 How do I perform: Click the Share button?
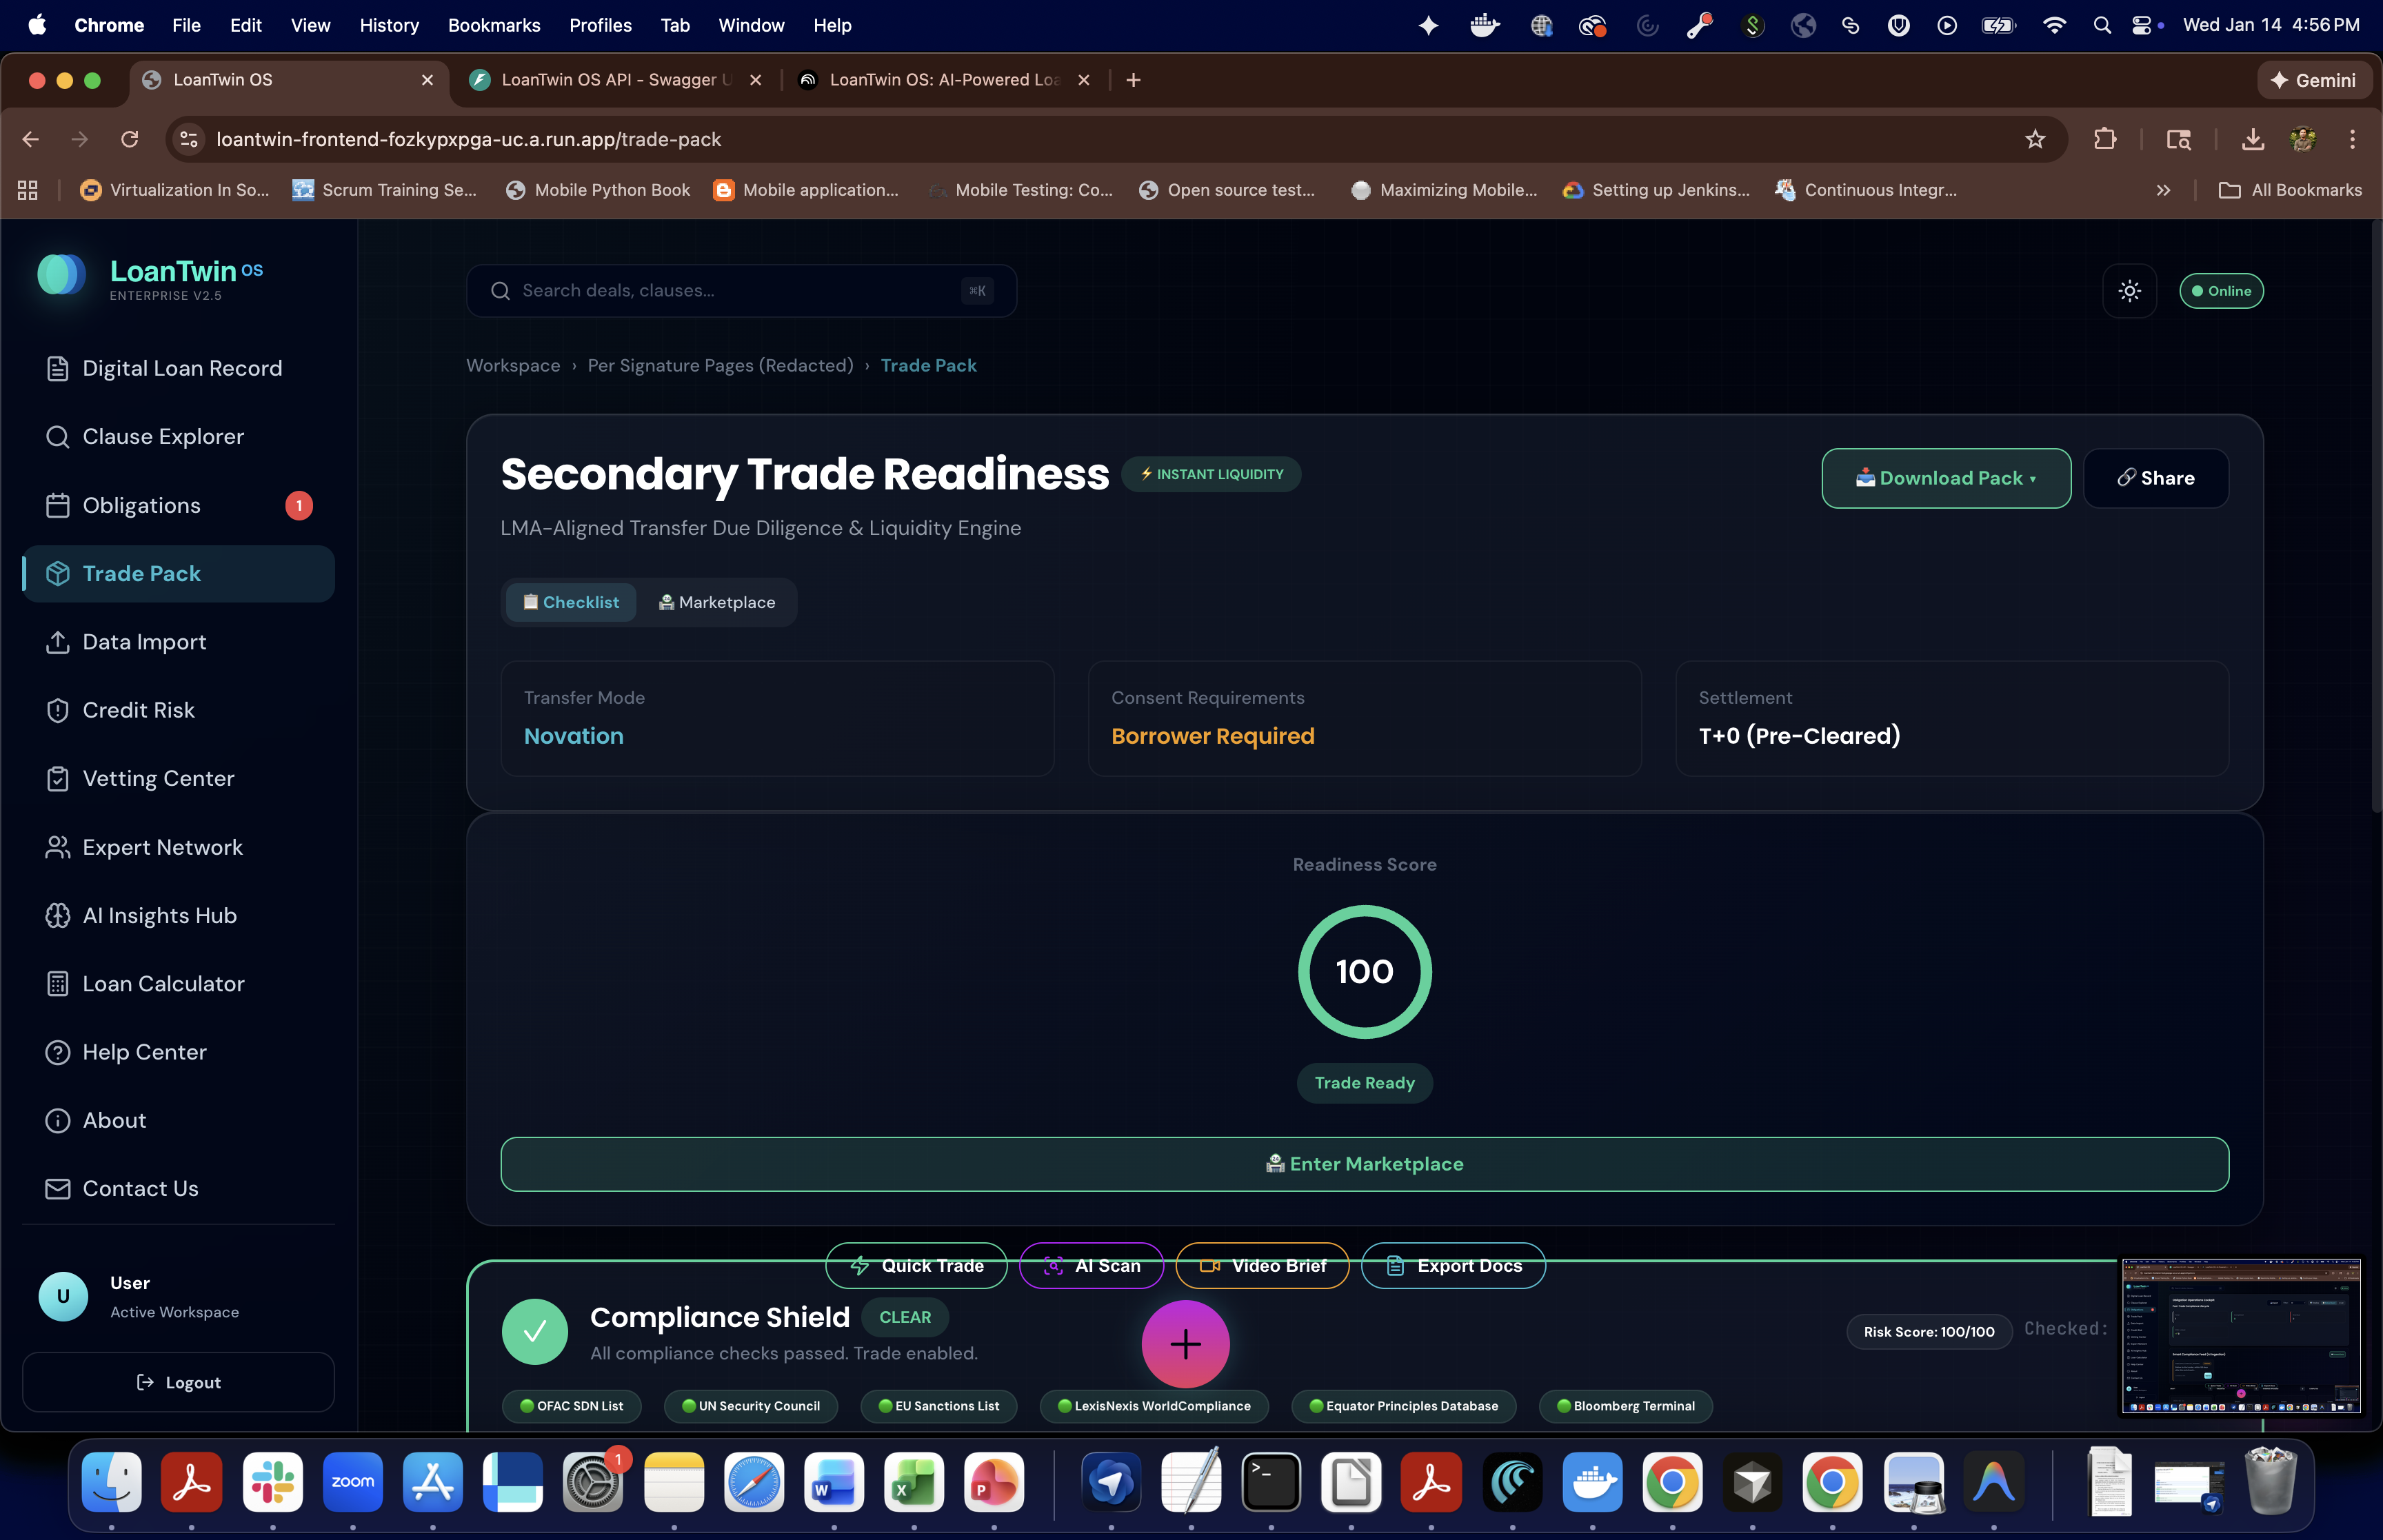click(2155, 478)
